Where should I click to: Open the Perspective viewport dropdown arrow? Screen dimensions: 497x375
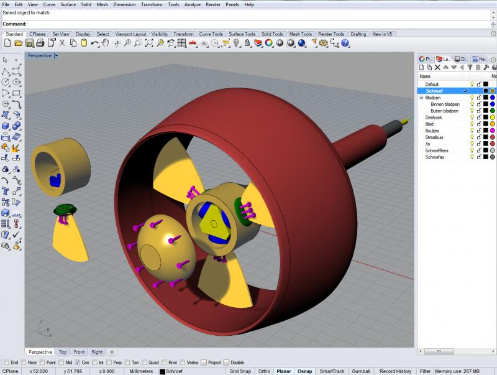56,56
